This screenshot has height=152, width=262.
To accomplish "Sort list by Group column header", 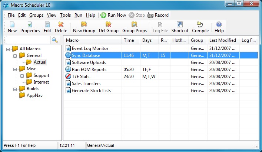I will [198, 40].
